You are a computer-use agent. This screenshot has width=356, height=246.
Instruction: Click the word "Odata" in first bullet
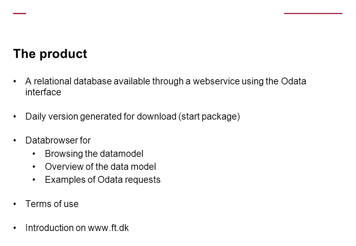(x=294, y=81)
